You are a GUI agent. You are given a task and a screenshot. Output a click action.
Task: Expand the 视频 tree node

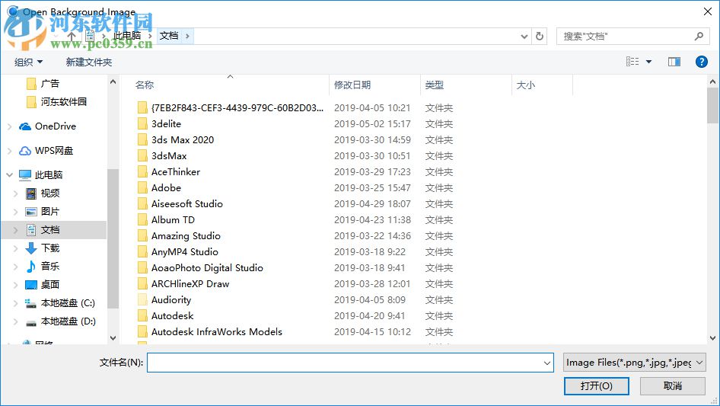16,193
